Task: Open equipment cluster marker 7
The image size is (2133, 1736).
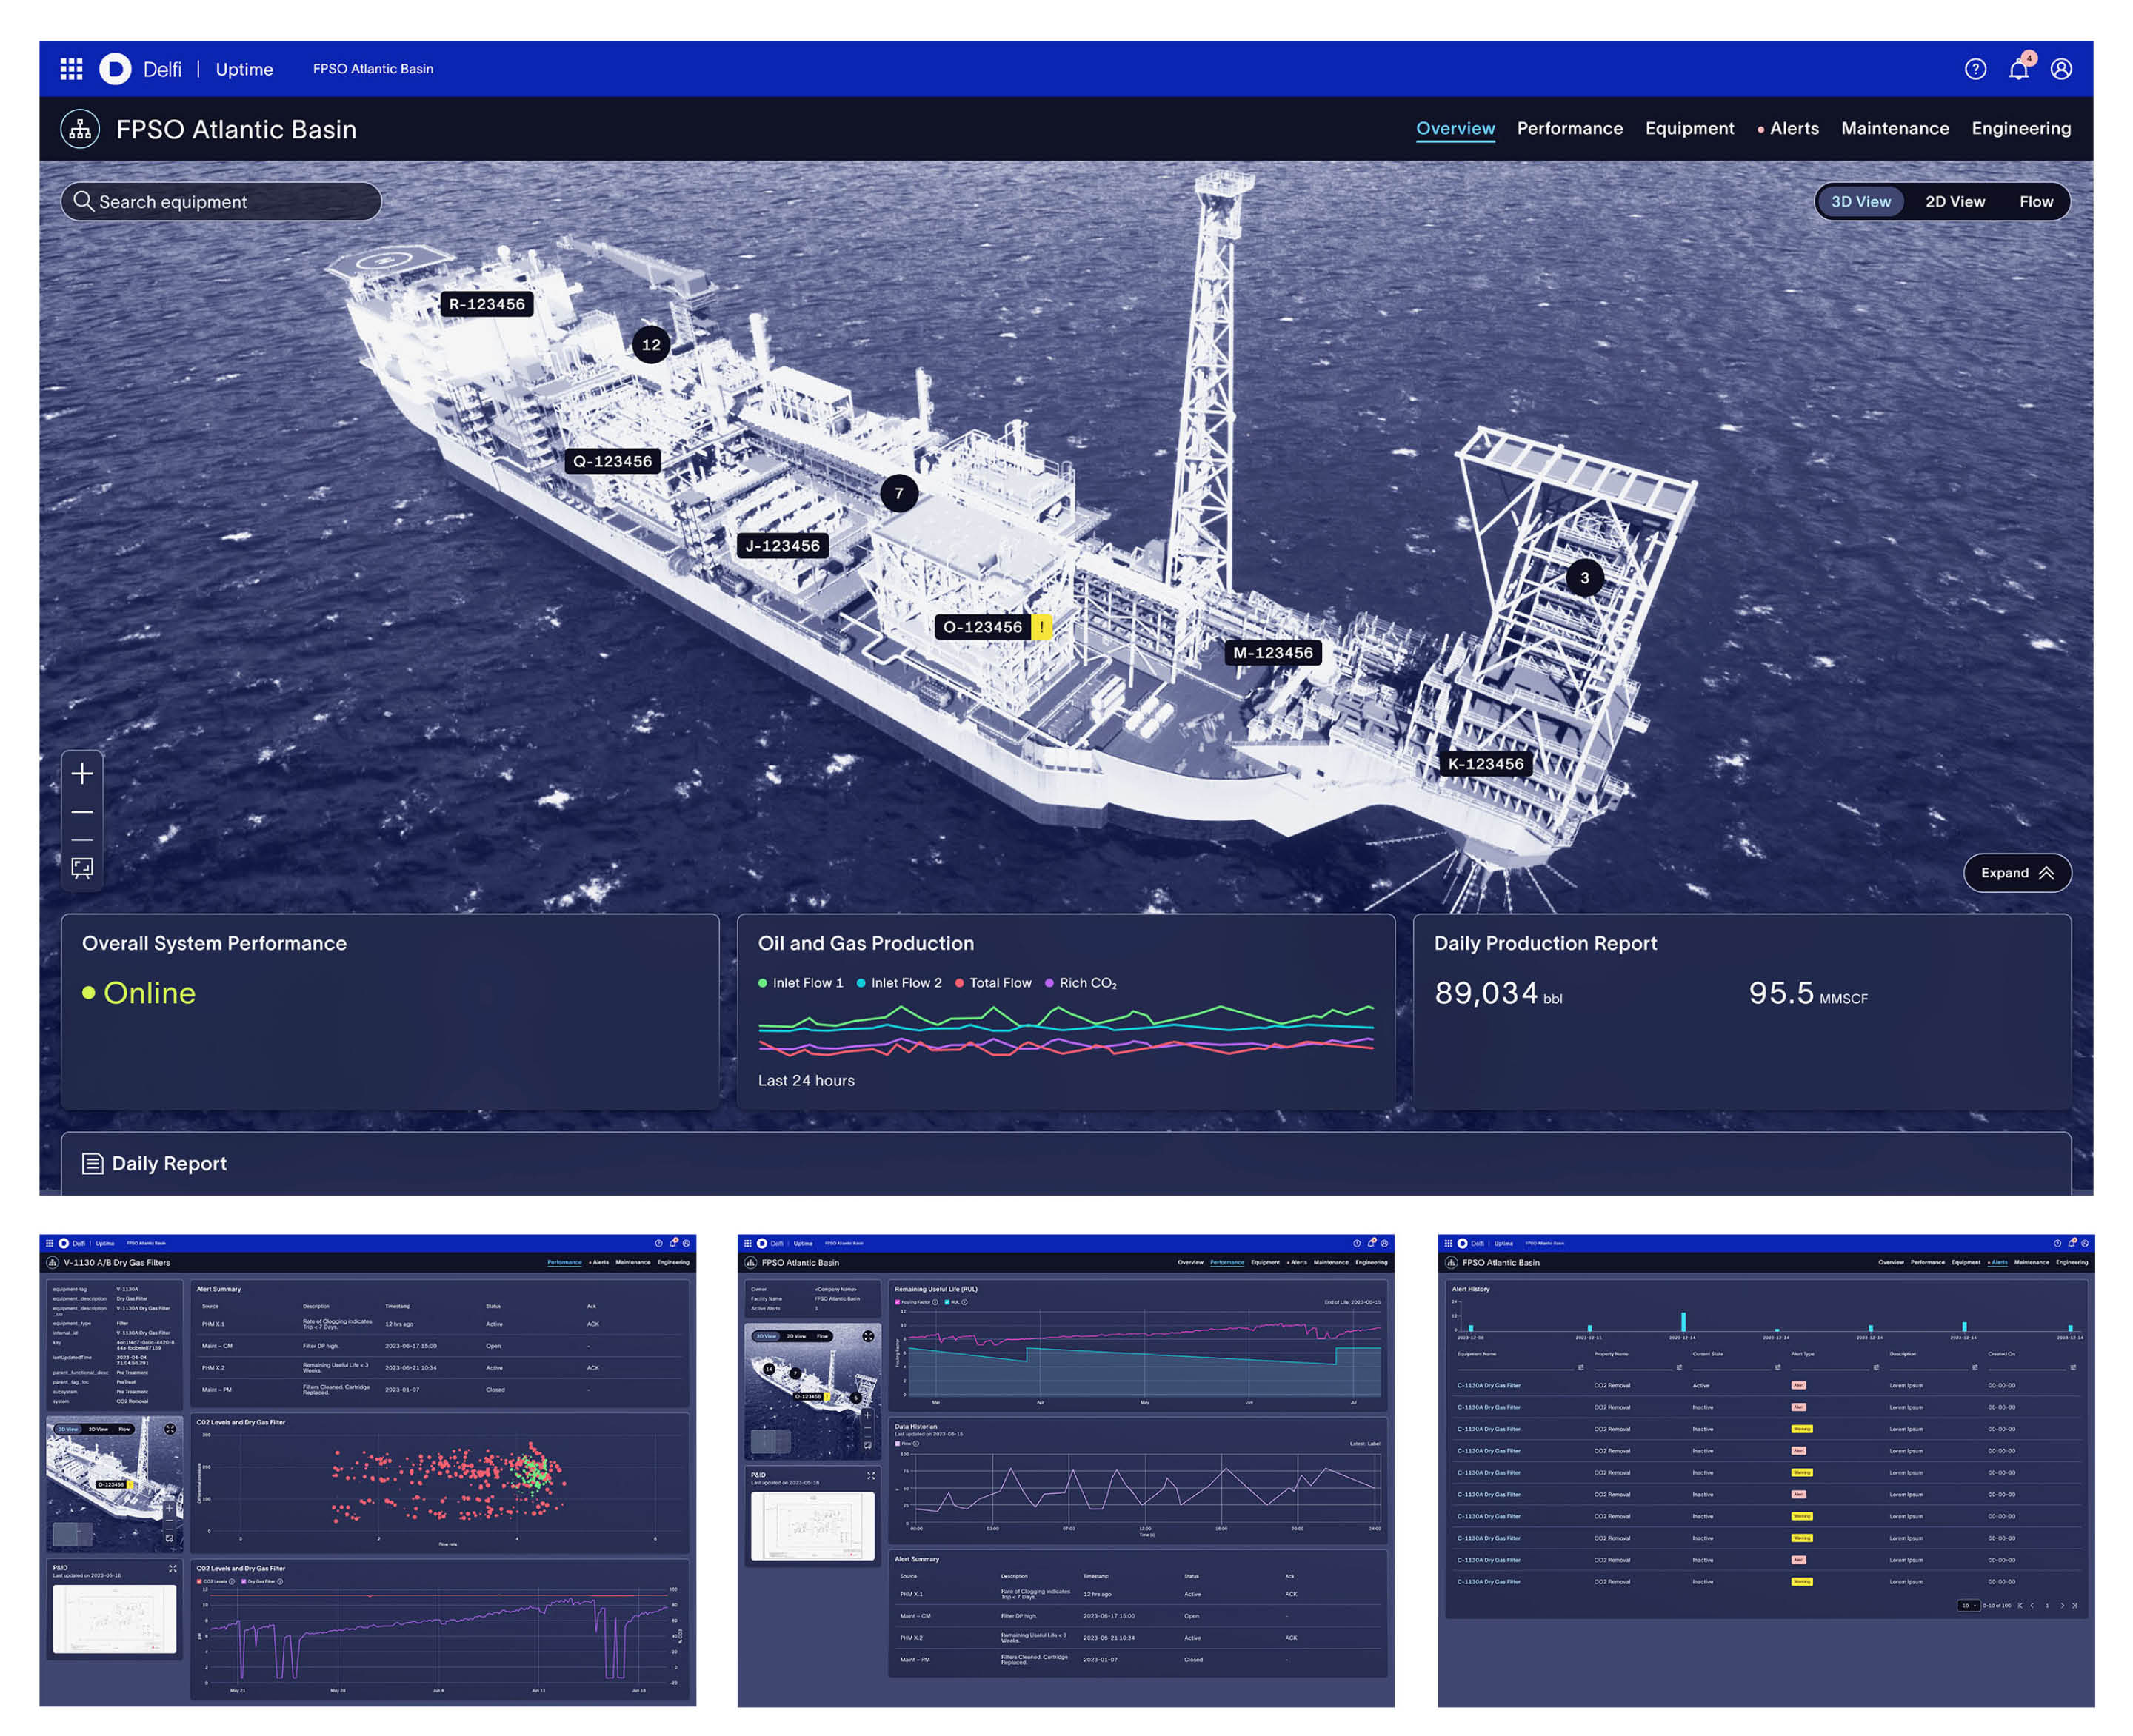Action: pyautogui.click(x=899, y=493)
